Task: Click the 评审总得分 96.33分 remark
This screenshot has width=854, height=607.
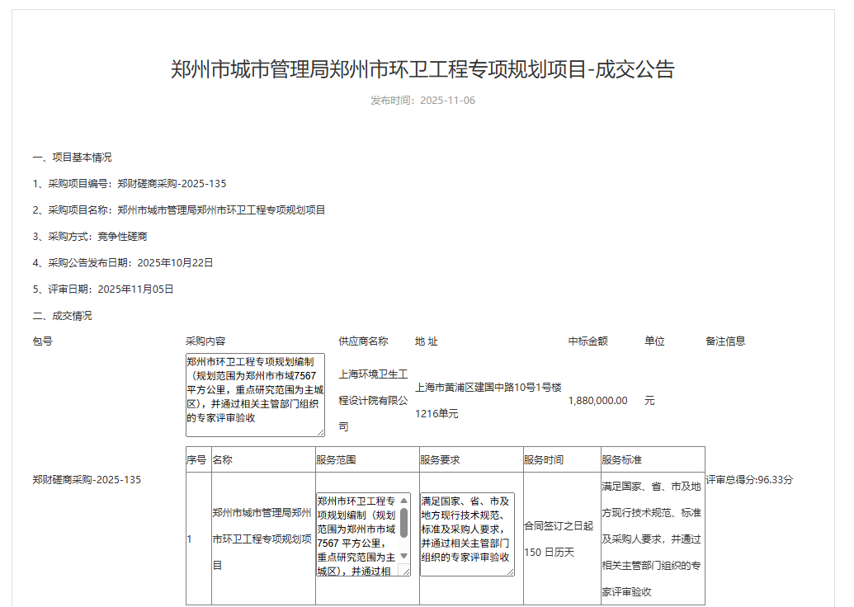Action: (748, 480)
